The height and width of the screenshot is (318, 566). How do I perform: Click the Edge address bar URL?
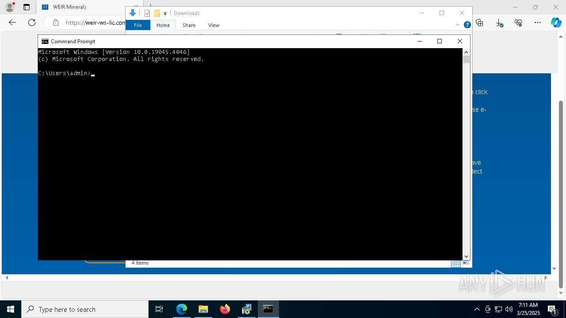[95, 23]
